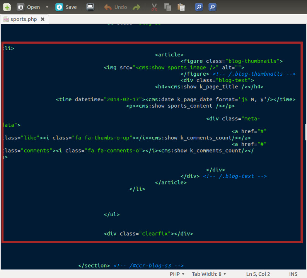Place cursor on figure class="blog-thumbnails" line
Viewport: 307px width, 278px height.
(x=232, y=61)
